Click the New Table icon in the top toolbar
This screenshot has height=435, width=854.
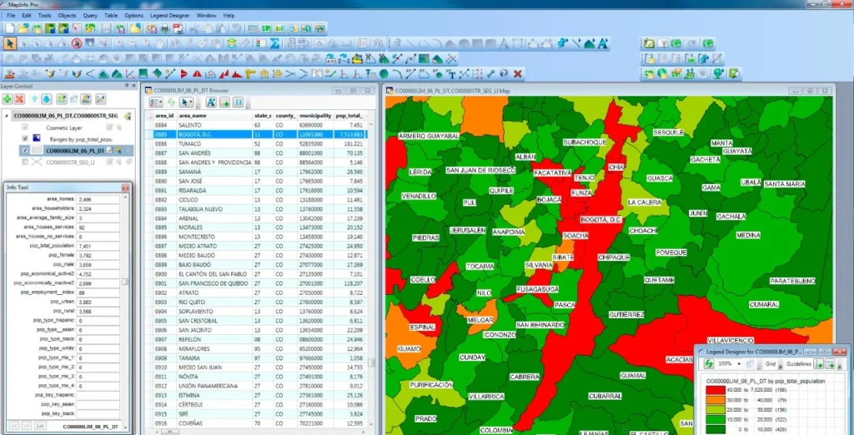click(x=10, y=27)
